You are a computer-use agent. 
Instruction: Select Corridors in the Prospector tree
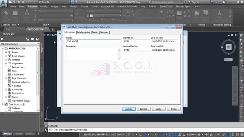click(16, 86)
